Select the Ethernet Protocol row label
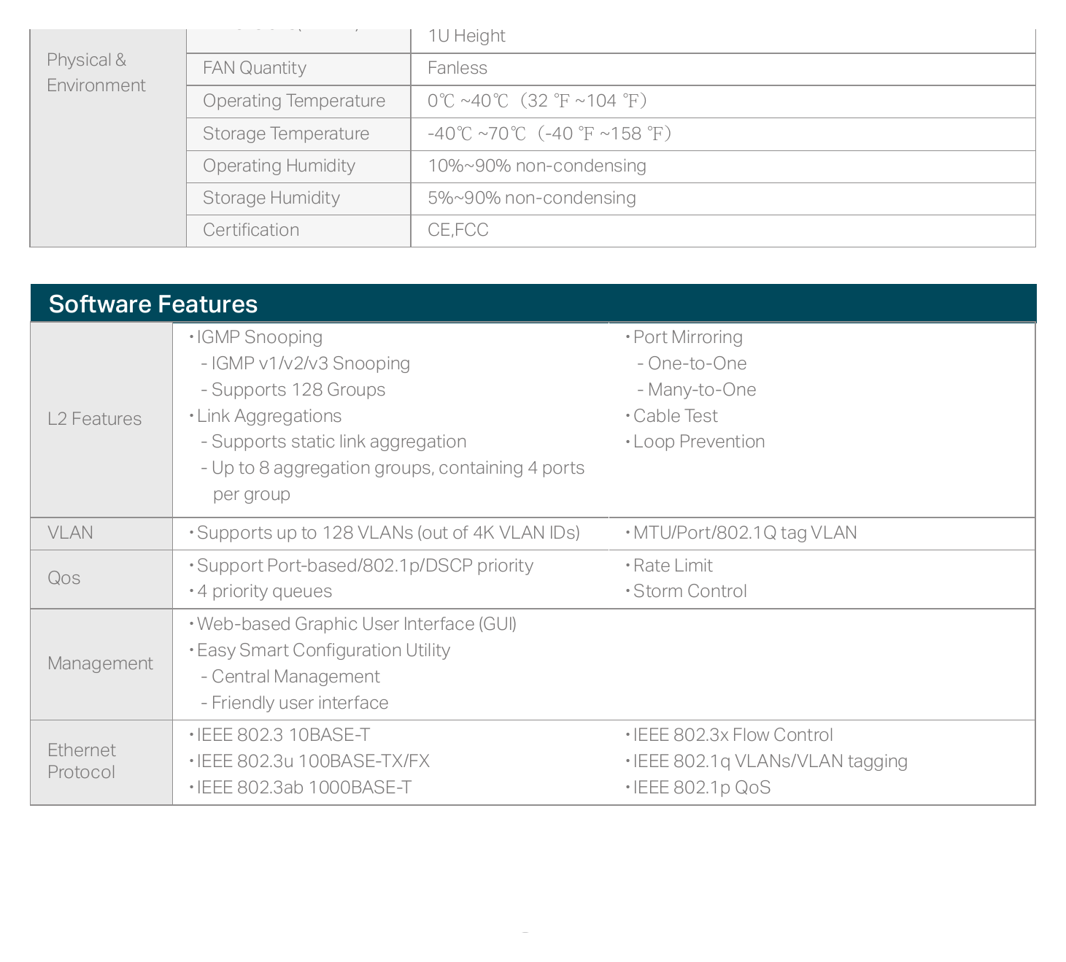1066x962 pixels. tap(82, 761)
